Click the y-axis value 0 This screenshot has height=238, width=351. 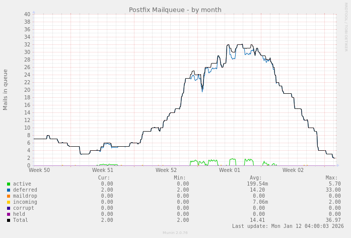[x=29, y=165]
